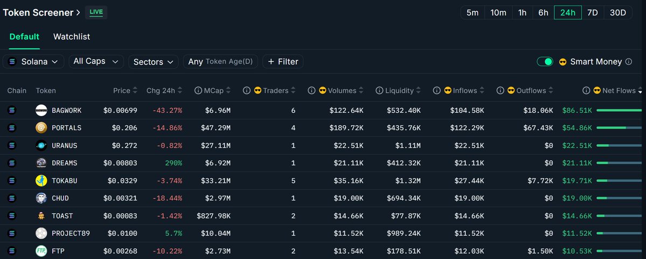The height and width of the screenshot is (259, 646).
Task: Click the FTP green token icon
Action: (42, 251)
